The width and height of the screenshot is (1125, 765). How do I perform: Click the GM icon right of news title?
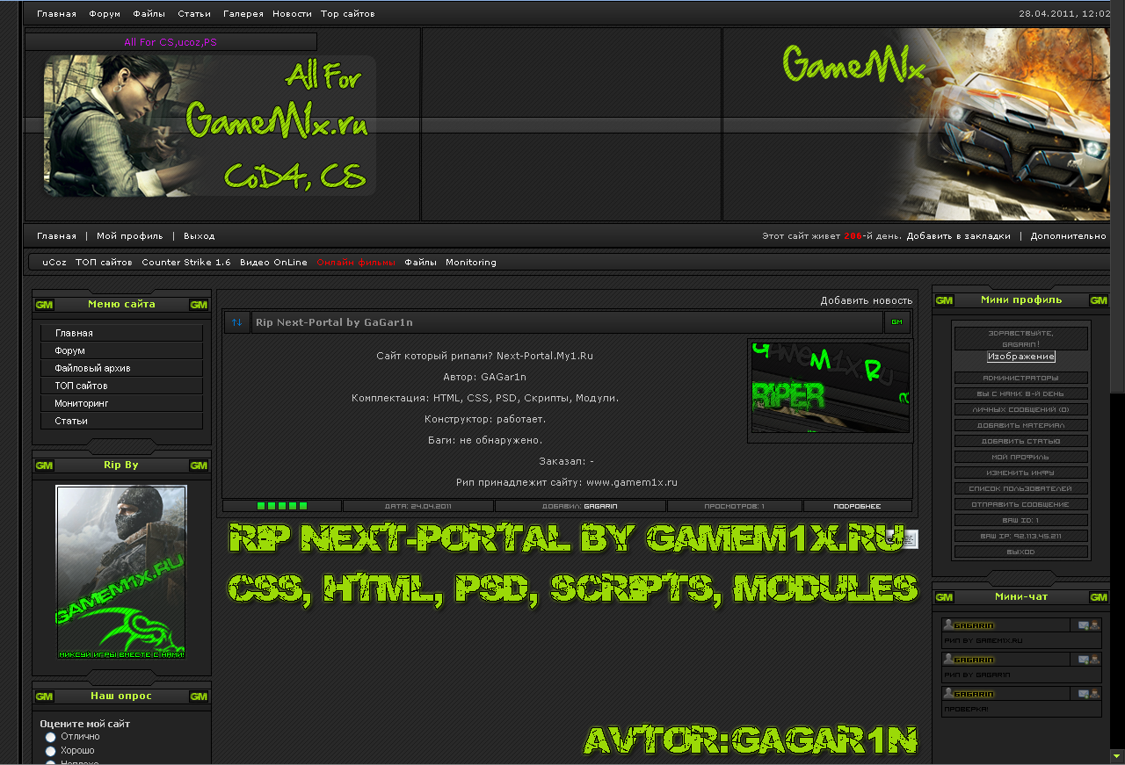click(x=896, y=322)
